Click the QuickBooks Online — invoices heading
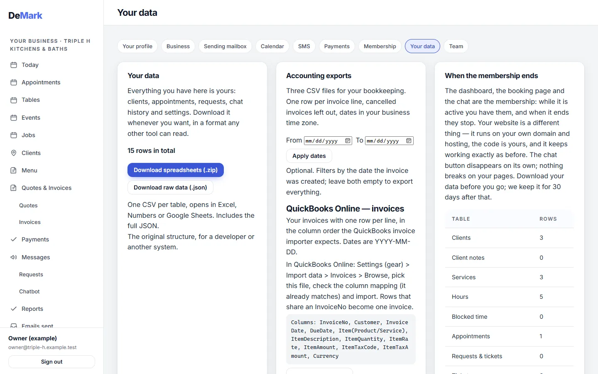Image resolution: width=598 pixels, height=374 pixels. point(345,209)
